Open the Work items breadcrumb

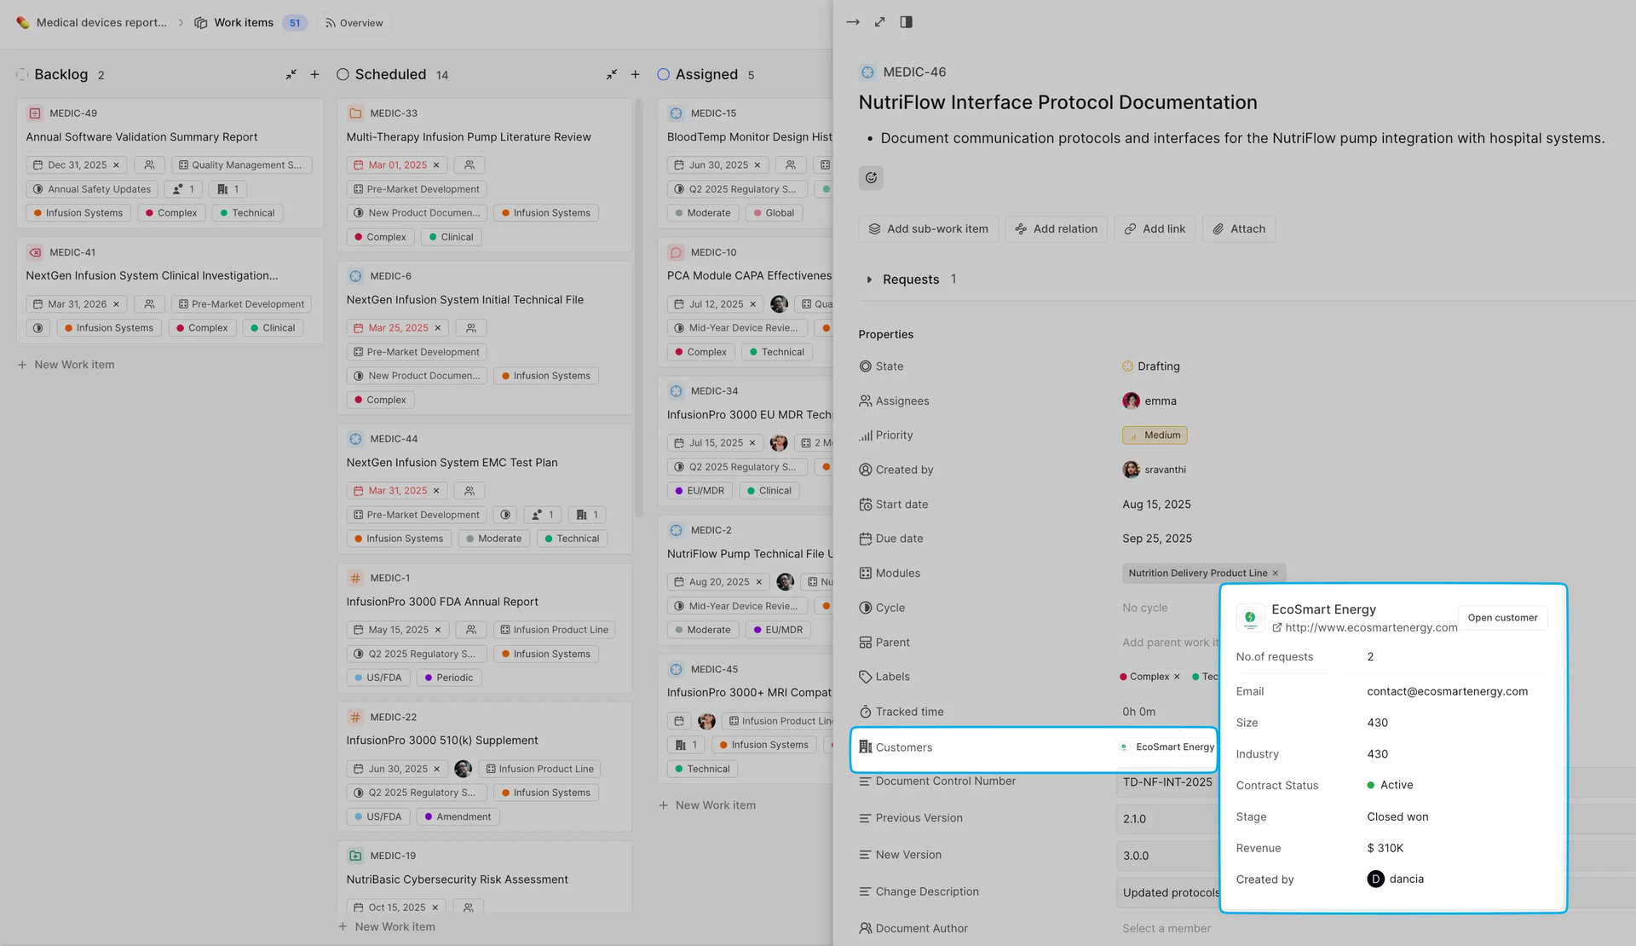point(233,23)
